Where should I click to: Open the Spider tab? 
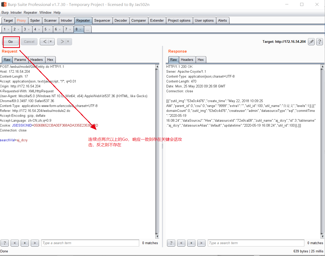coord(35,20)
